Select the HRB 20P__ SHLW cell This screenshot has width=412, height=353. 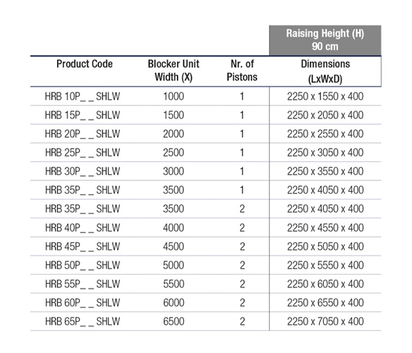[x=82, y=134]
